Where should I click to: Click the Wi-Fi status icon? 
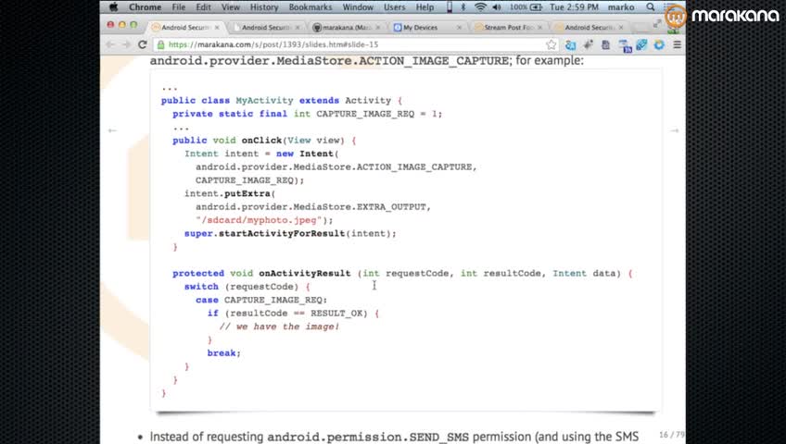pyautogui.click(x=480, y=7)
